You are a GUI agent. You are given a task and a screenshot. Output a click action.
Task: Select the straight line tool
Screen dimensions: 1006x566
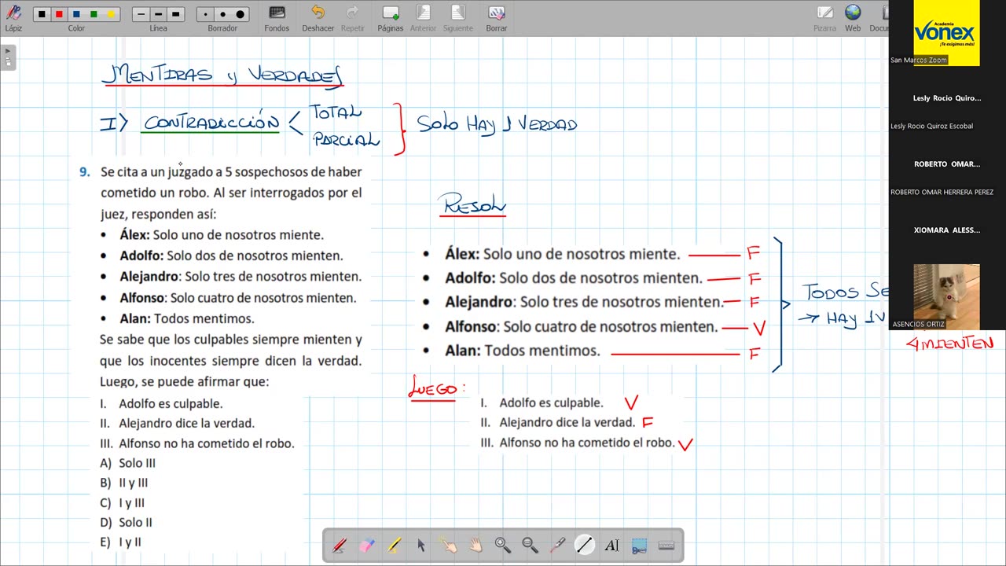click(584, 545)
